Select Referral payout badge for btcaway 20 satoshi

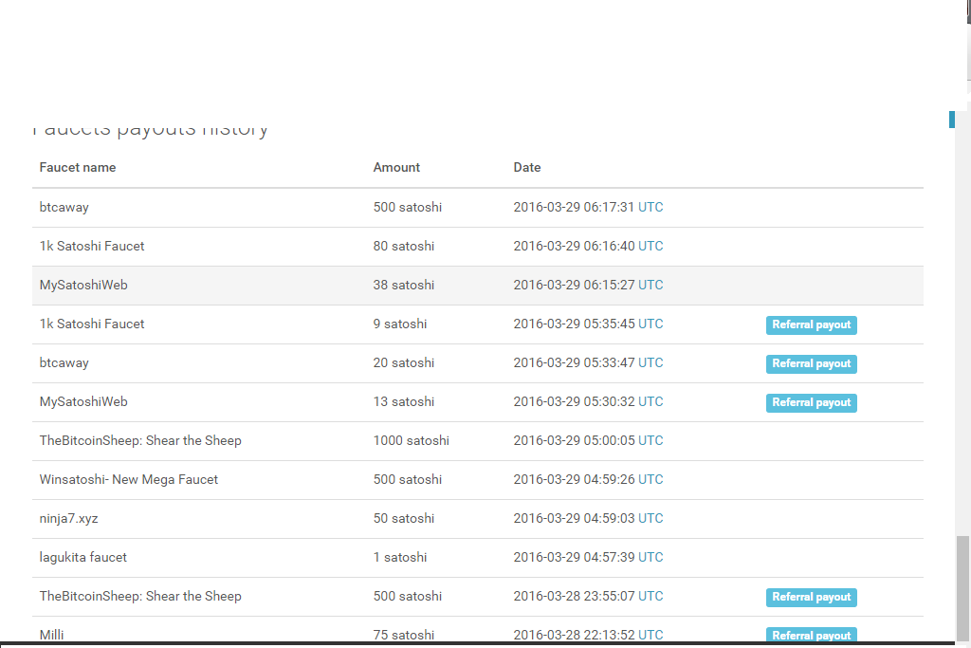tap(811, 363)
